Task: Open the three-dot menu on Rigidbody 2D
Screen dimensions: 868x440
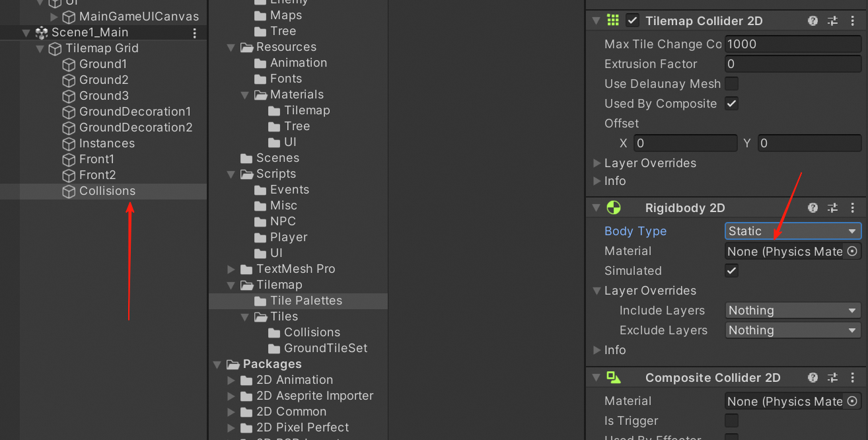Action: [853, 207]
